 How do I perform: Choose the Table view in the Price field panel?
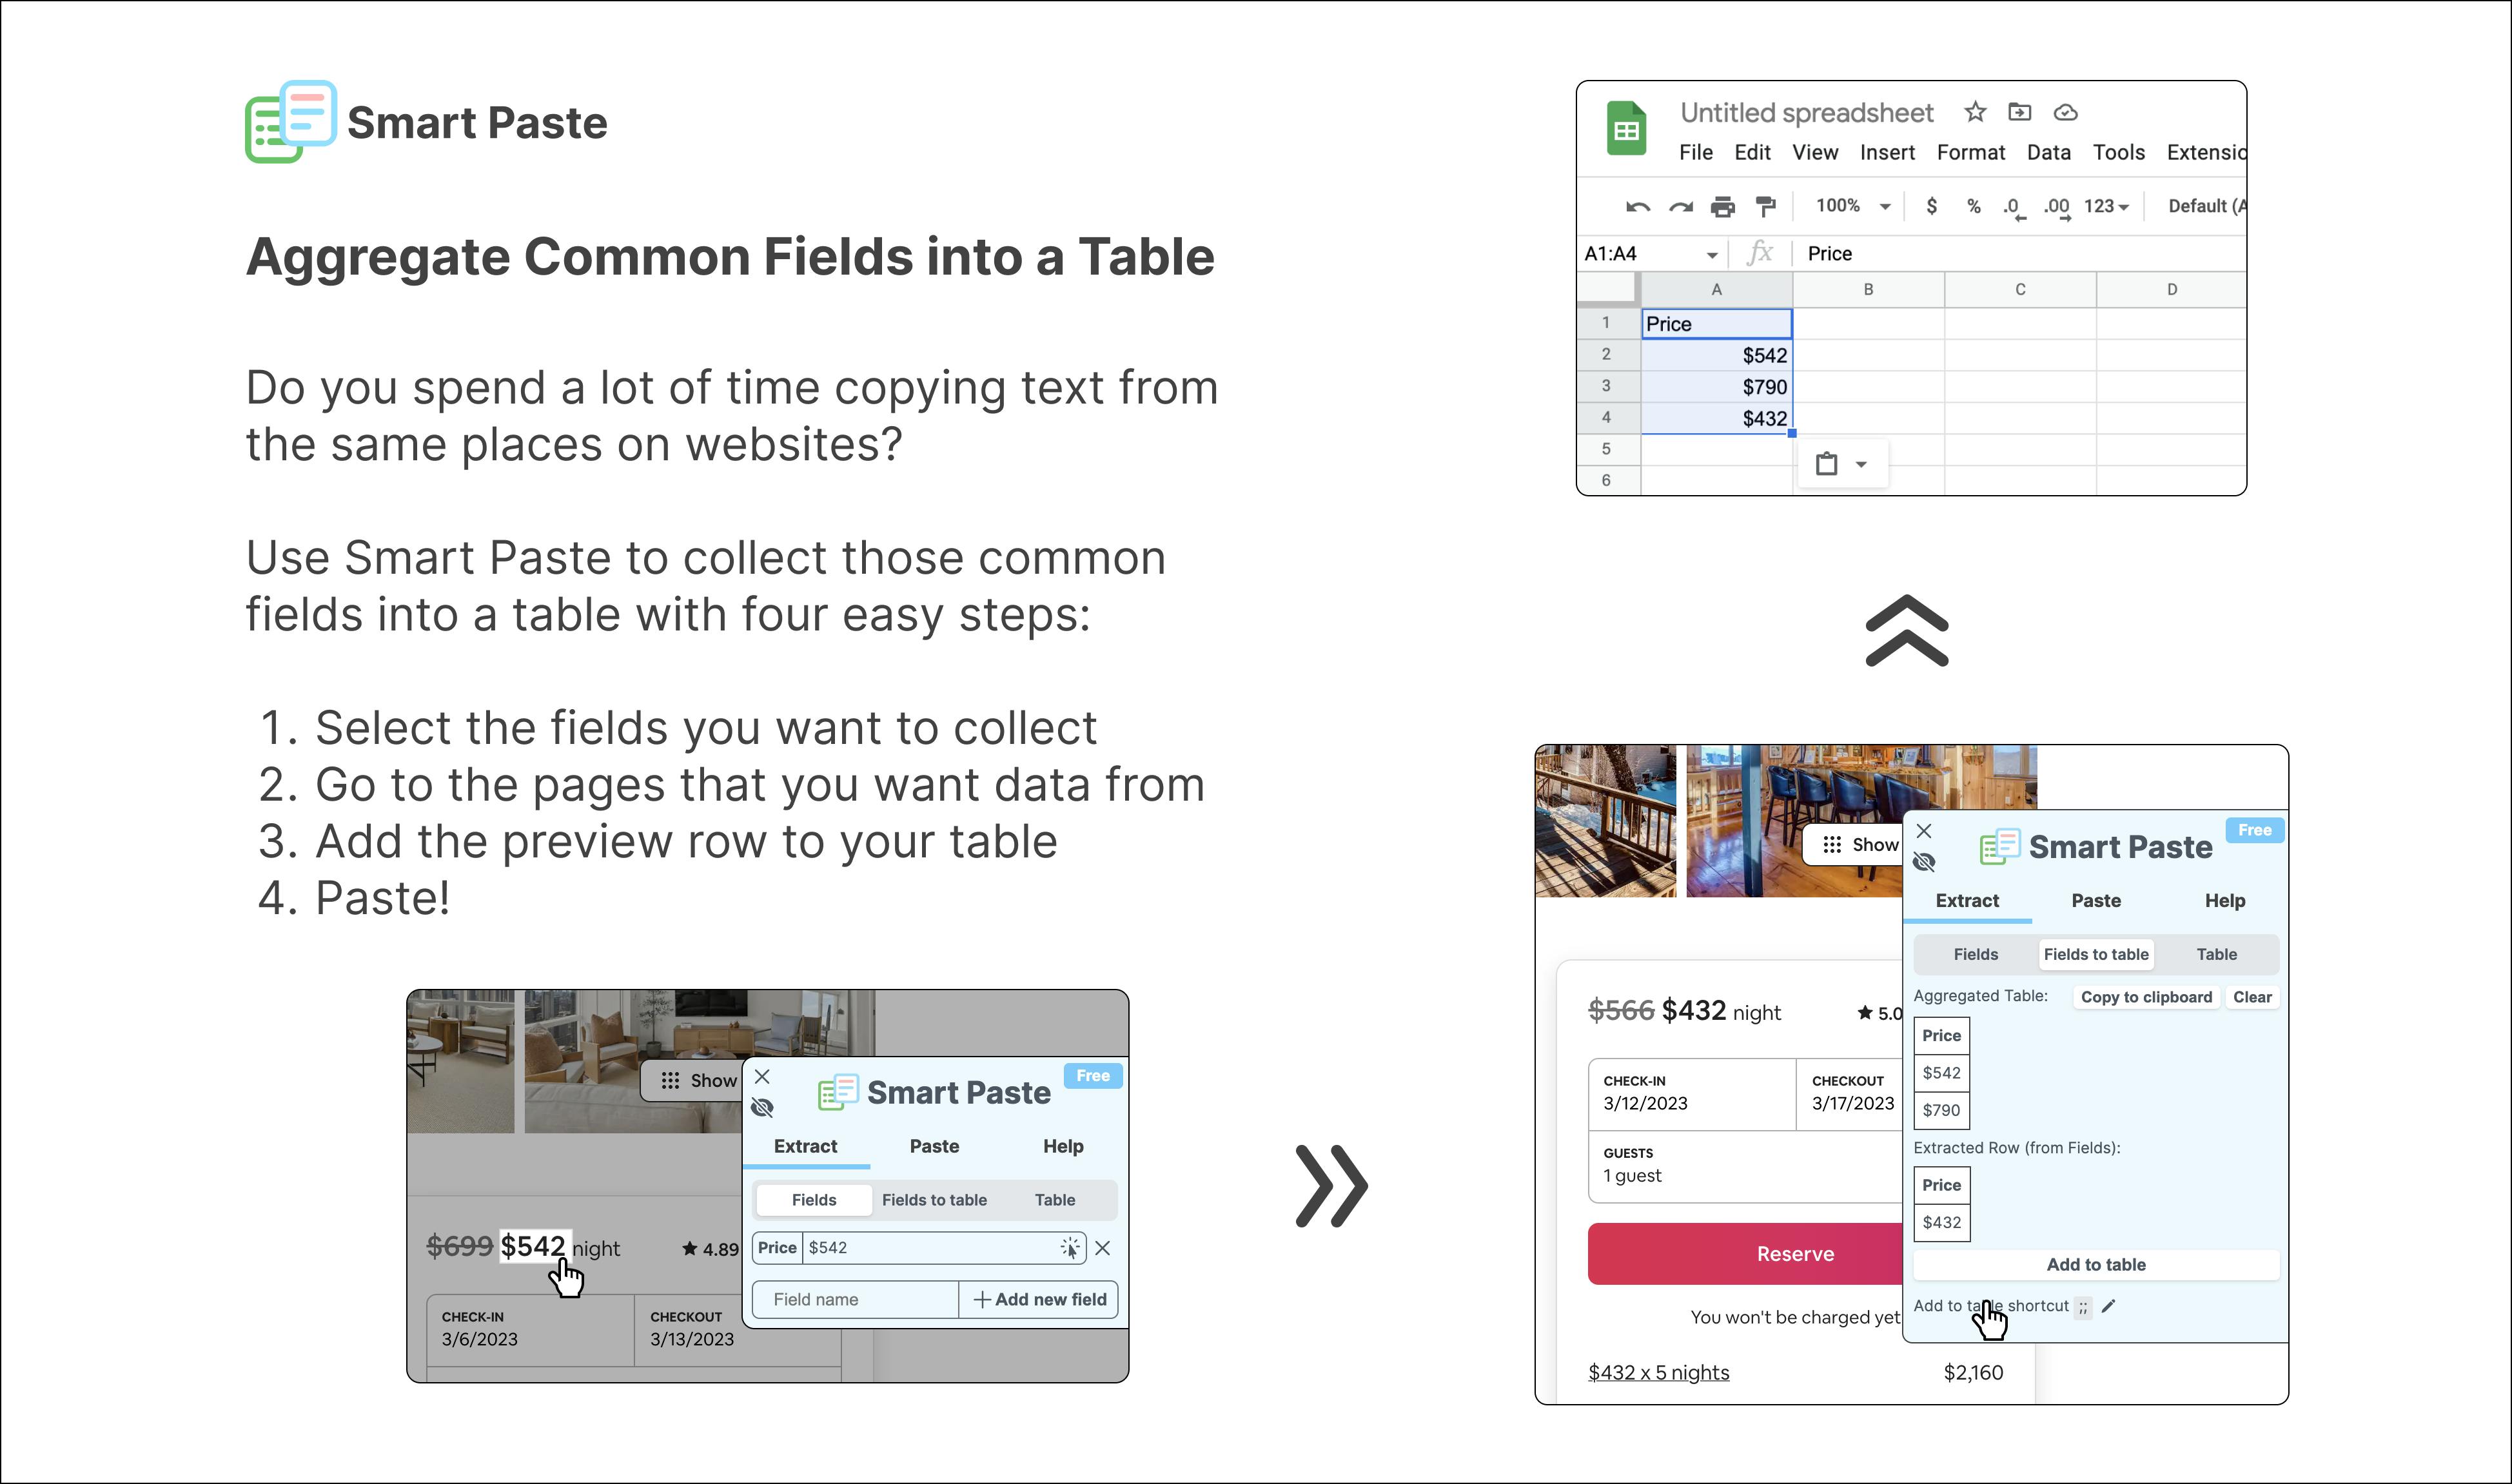point(1055,1200)
